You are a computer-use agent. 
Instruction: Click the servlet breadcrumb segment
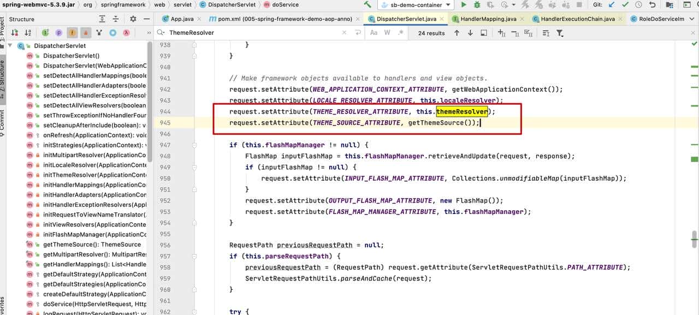coord(182,5)
